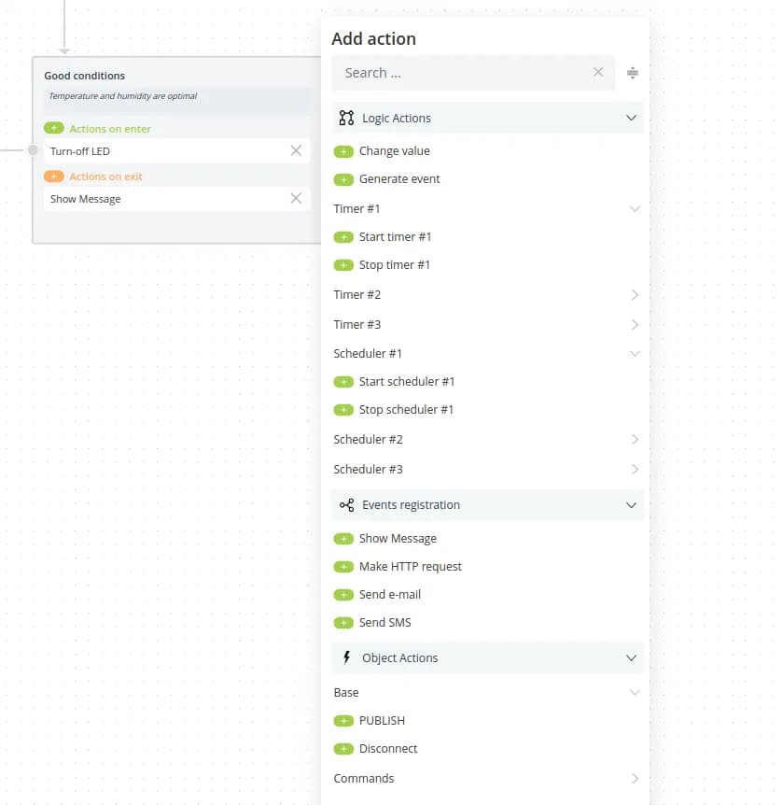Click the green plus next to Change value
This screenshot has width=783, height=805.
(x=343, y=151)
